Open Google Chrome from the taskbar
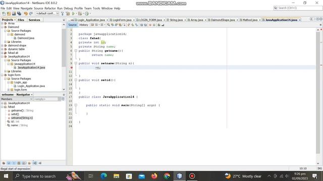 pyautogui.click(x=167, y=176)
